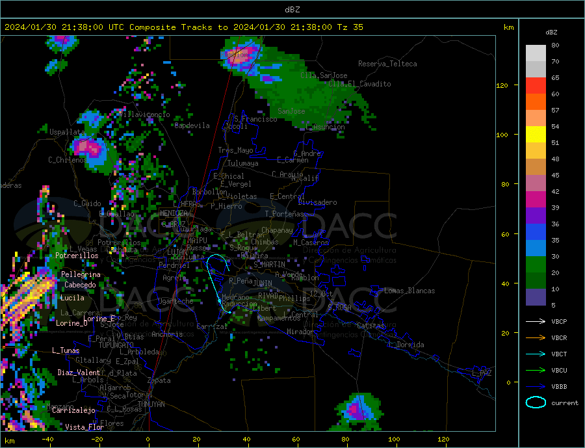Click the cyan VBCT arrow legend icon
The height and width of the screenshot is (448, 585).
tap(536, 354)
